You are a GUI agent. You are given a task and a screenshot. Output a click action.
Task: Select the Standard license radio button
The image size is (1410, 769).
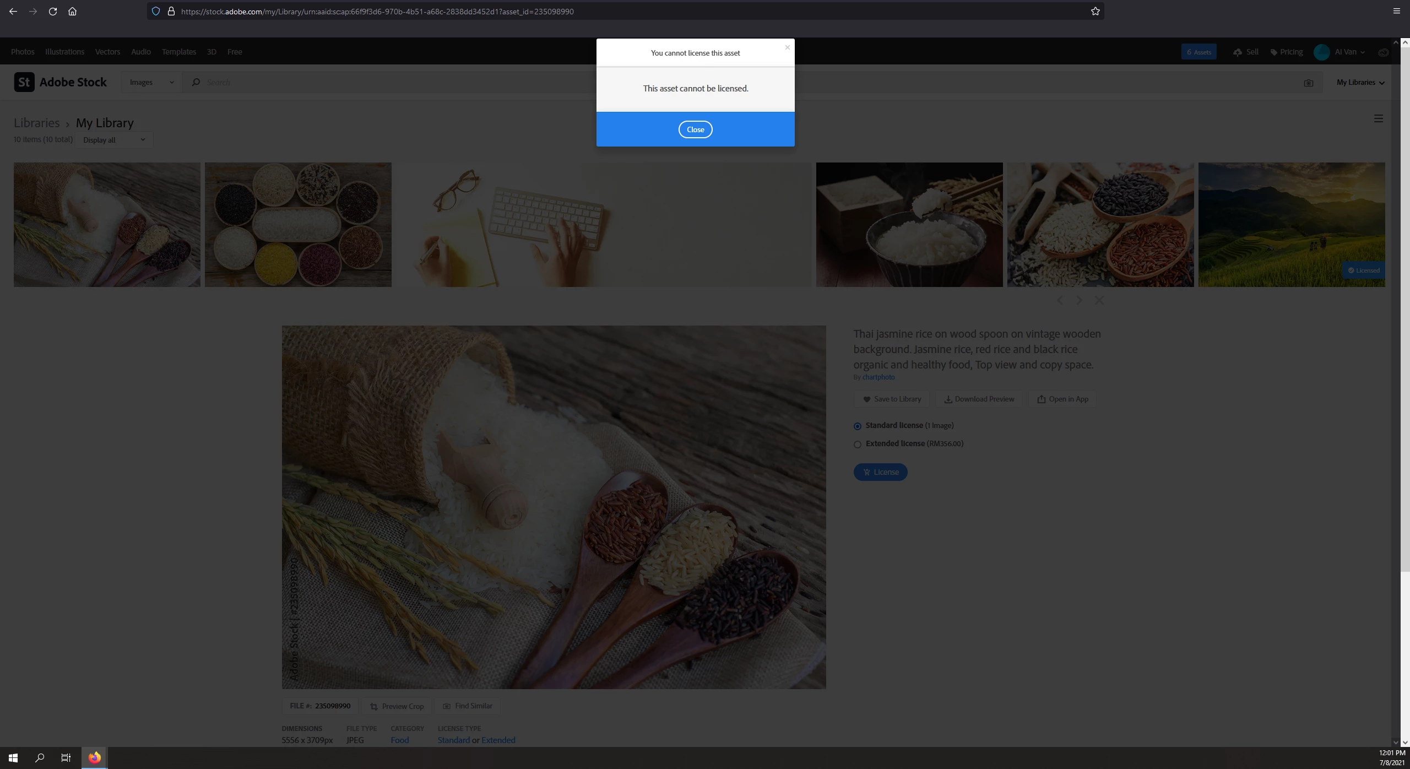857,426
